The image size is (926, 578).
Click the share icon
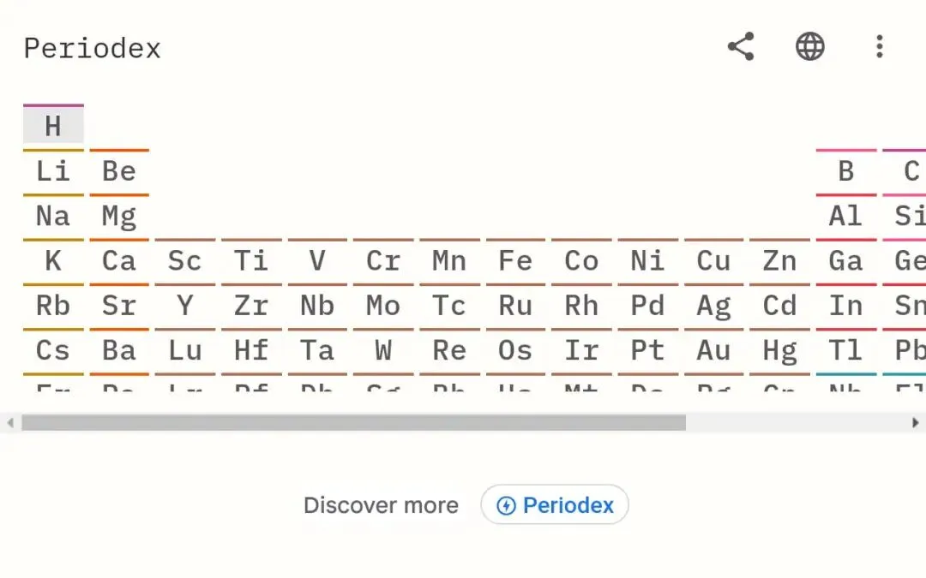(x=741, y=46)
